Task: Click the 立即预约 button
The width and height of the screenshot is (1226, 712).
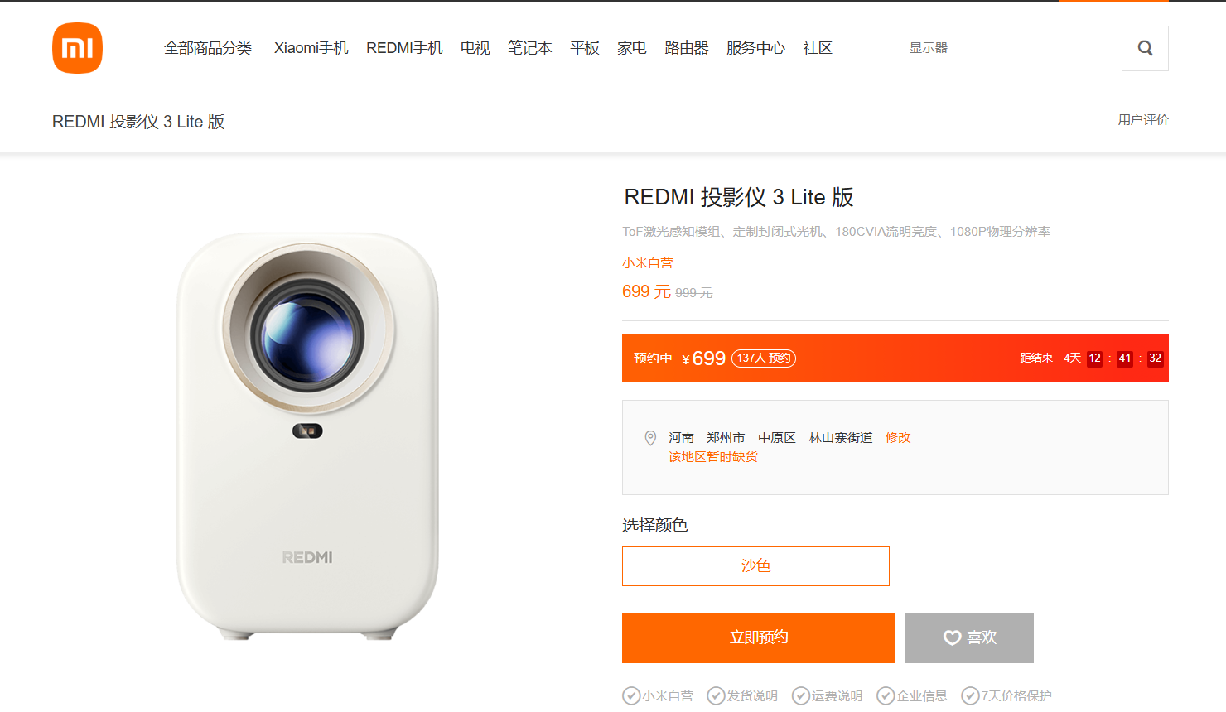Action: pos(759,637)
